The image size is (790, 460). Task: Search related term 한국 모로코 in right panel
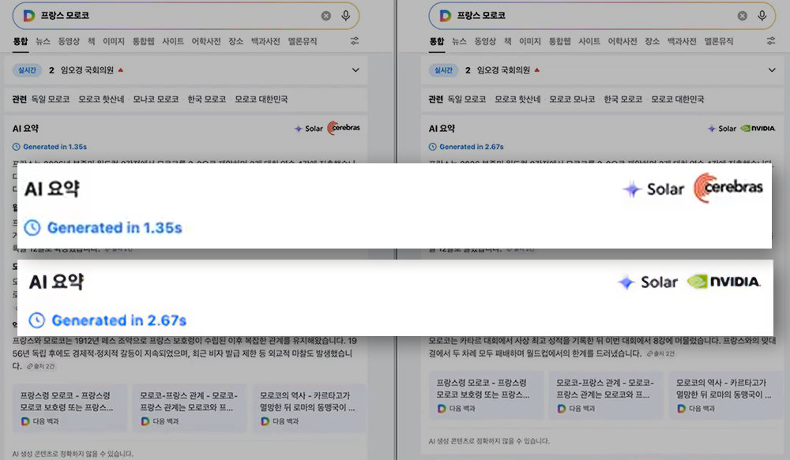tap(623, 99)
